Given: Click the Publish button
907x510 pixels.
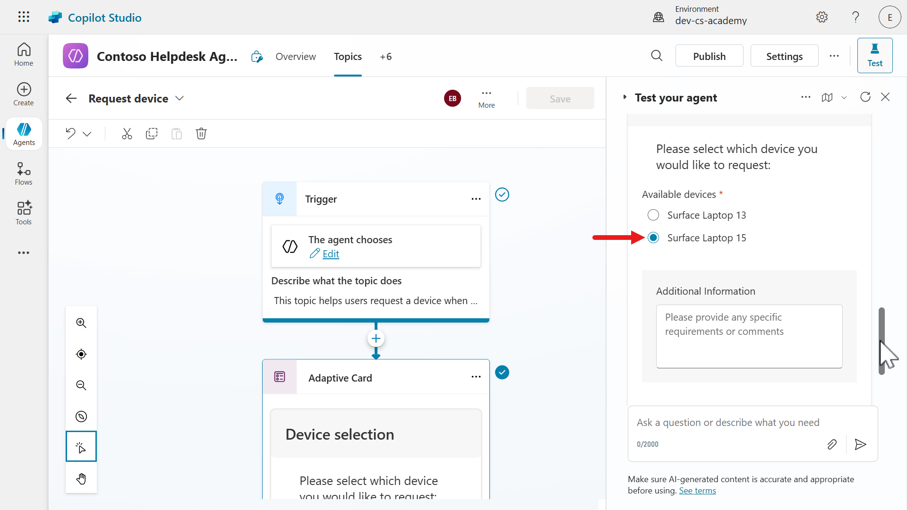Looking at the screenshot, I should pos(709,56).
